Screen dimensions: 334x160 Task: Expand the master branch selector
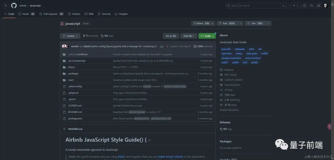pyautogui.click(x=70, y=36)
